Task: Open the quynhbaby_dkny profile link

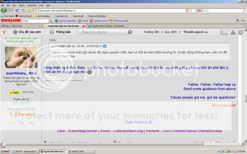Action: point(21,73)
